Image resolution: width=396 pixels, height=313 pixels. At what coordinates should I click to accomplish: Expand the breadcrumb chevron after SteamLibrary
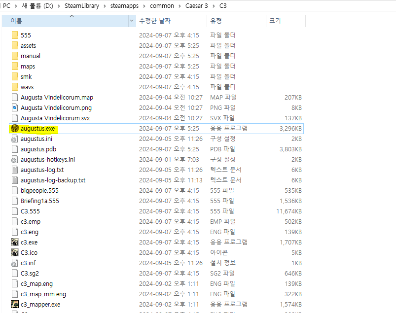point(105,6)
